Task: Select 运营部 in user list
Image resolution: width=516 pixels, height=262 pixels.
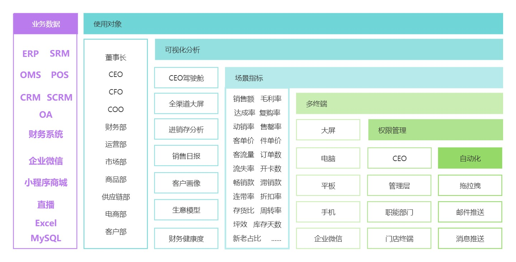Action: tap(116, 144)
